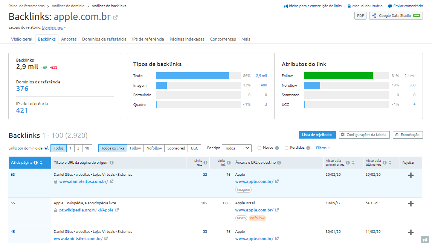Show info for Visto pela última vez

click(x=385, y=163)
